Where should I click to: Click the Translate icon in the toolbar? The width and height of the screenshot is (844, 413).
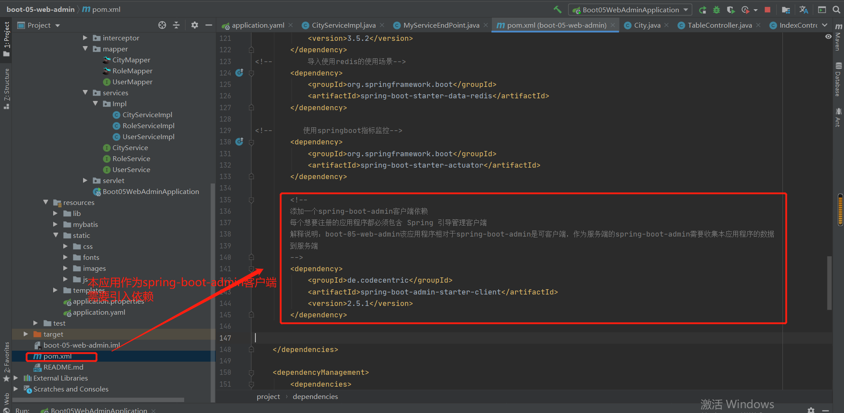pos(804,10)
